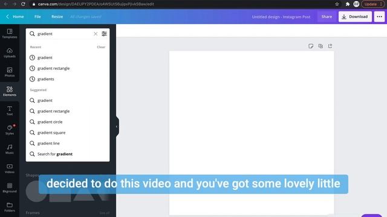Open the Uploads sidebar panel
This screenshot has height=217, width=387.
(x=10, y=52)
